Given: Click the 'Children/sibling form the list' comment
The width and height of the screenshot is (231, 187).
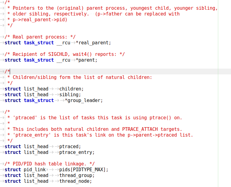Looking at the screenshot, I should tap(82, 77).
